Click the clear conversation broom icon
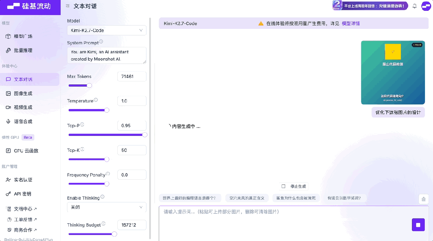Screen dimensions: 433x241 [424, 199]
